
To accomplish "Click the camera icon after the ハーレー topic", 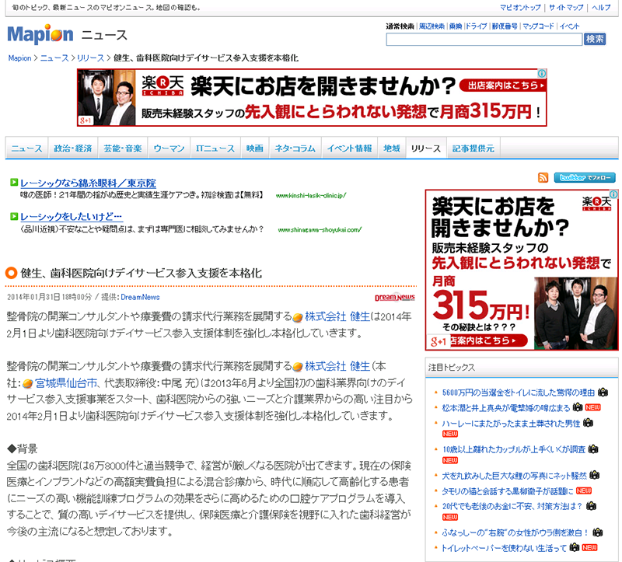I will tap(589, 423).
